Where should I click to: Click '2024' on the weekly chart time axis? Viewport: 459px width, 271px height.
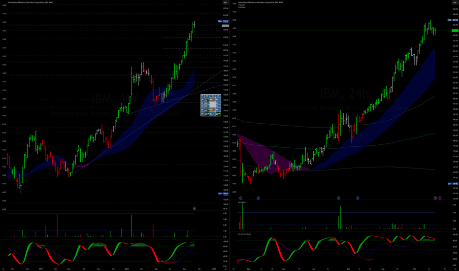[x=127, y=269]
